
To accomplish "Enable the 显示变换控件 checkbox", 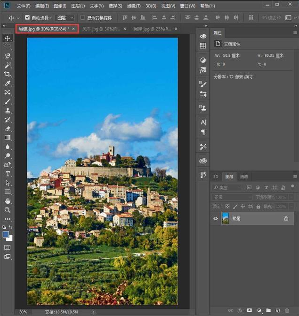I will [82, 17].
